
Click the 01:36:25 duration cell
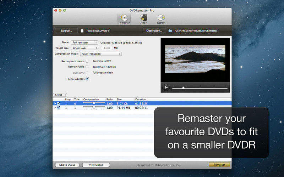click(141, 104)
